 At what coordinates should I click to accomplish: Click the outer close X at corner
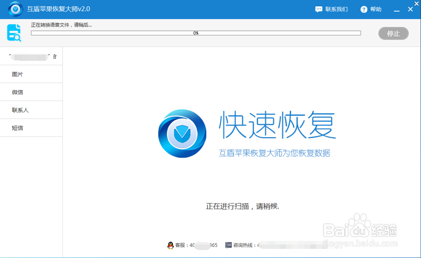(416, 3)
